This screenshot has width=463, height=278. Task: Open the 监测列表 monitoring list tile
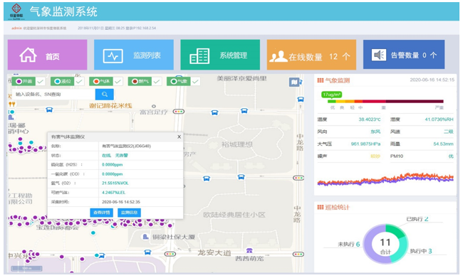tap(134, 55)
